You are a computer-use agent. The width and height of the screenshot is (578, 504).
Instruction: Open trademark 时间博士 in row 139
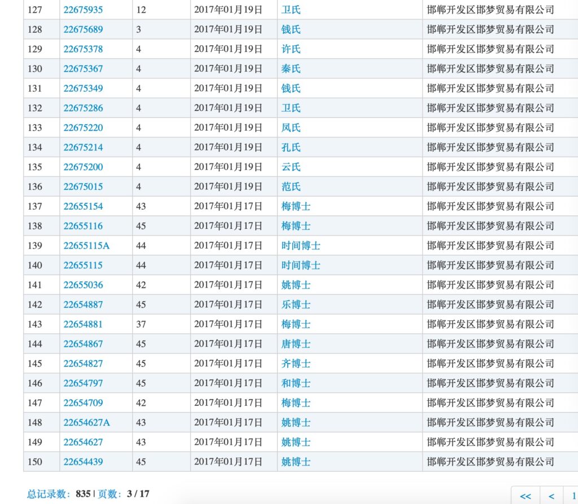301,246
